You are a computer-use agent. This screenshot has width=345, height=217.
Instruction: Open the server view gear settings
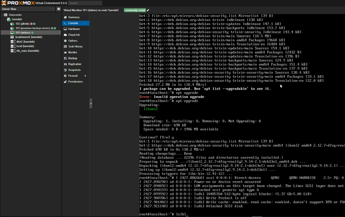pyautogui.click(x=59, y=9)
